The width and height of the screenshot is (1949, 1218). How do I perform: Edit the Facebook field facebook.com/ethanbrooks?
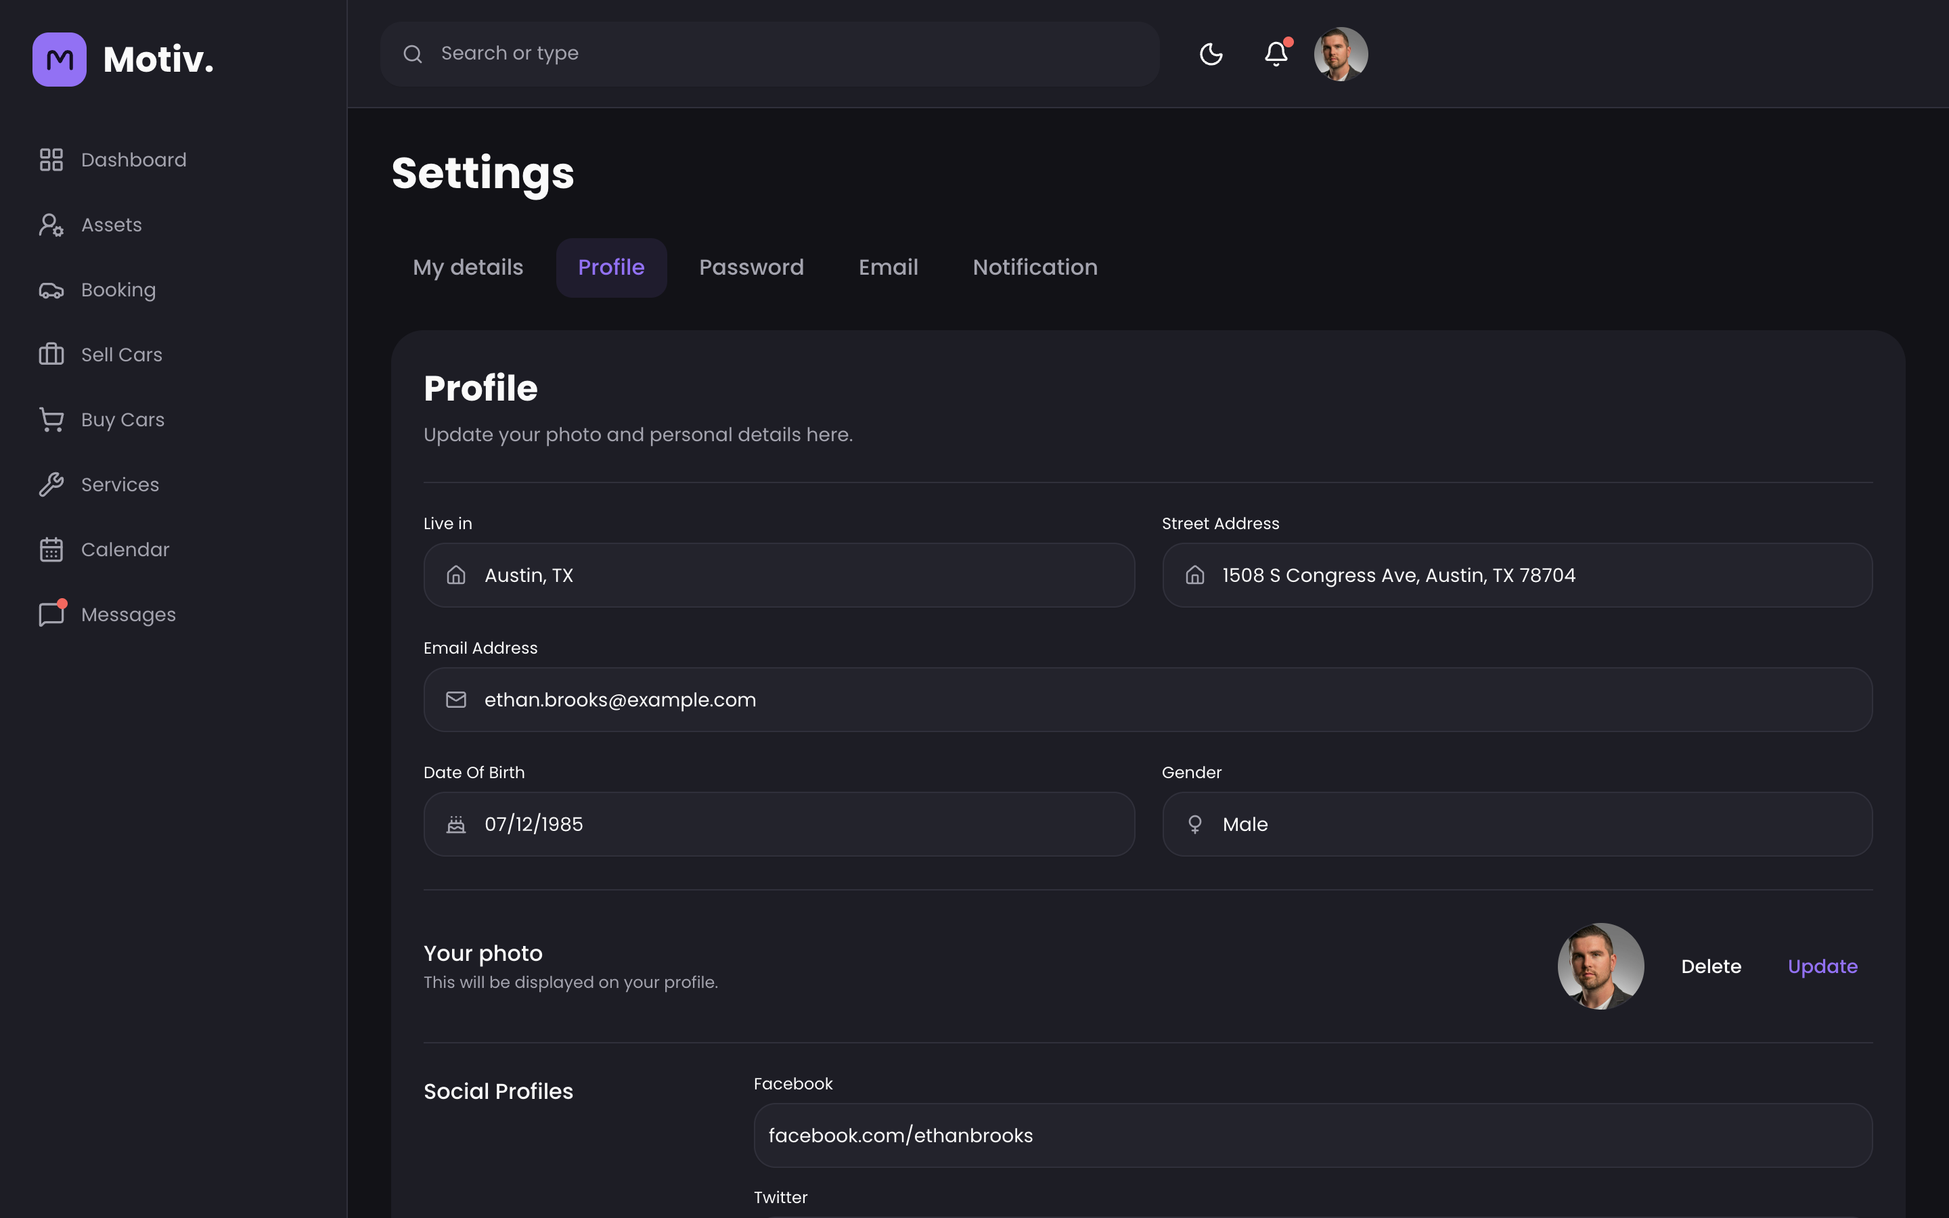[1313, 1135]
